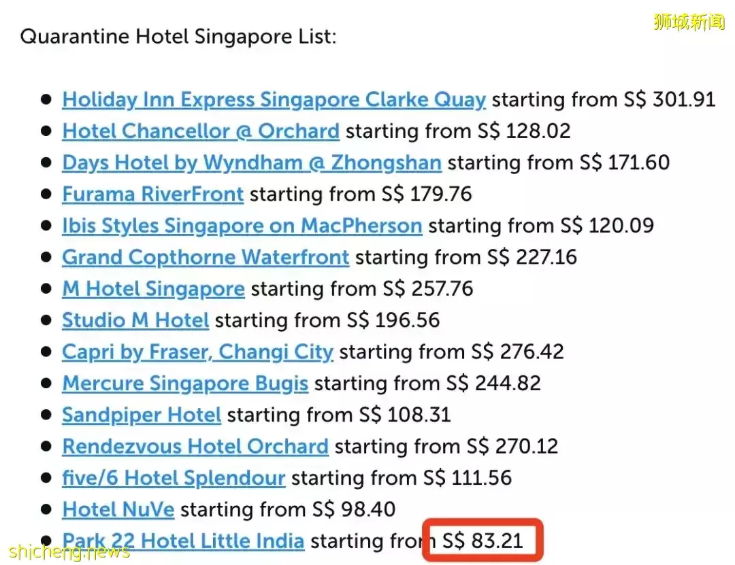Click the Furama RiverFront link
The image size is (735, 565).
153,194
